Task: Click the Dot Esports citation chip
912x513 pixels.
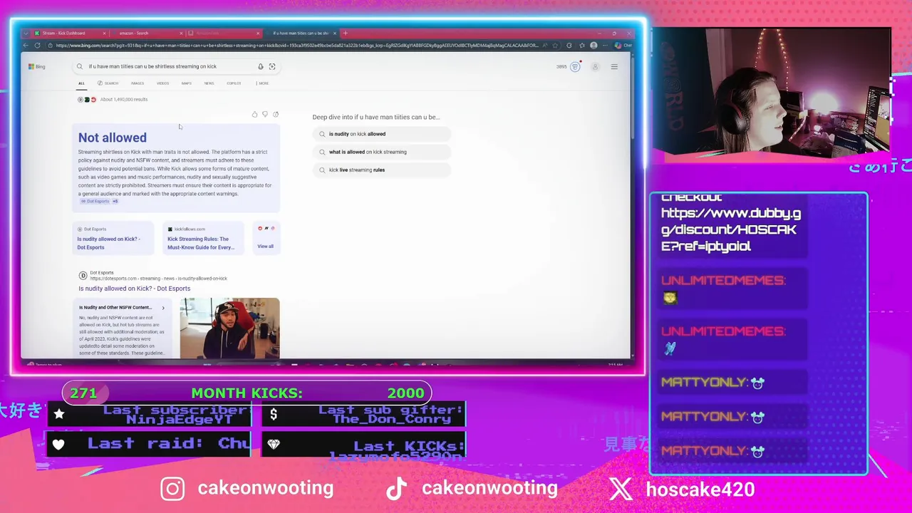Action: pyautogui.click(x=95, y=201)
